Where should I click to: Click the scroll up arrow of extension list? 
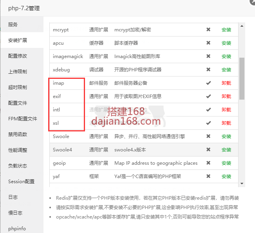point(242,26)
